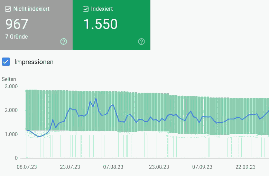This screenshot has width=269, height=176.
Task: Click the 1.550 count in green card
Action: 101,24
